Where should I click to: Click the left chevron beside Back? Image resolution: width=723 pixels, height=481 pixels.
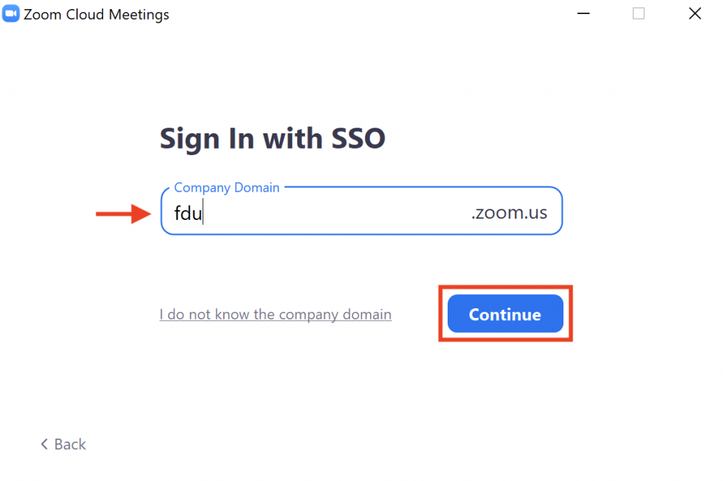coord(44,444)
